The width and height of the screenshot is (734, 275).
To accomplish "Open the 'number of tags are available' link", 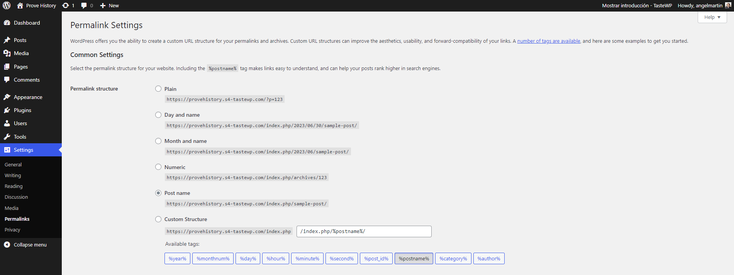I will click(x=549, y=41).
